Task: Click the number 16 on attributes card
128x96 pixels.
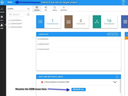Action: [109, 21]
